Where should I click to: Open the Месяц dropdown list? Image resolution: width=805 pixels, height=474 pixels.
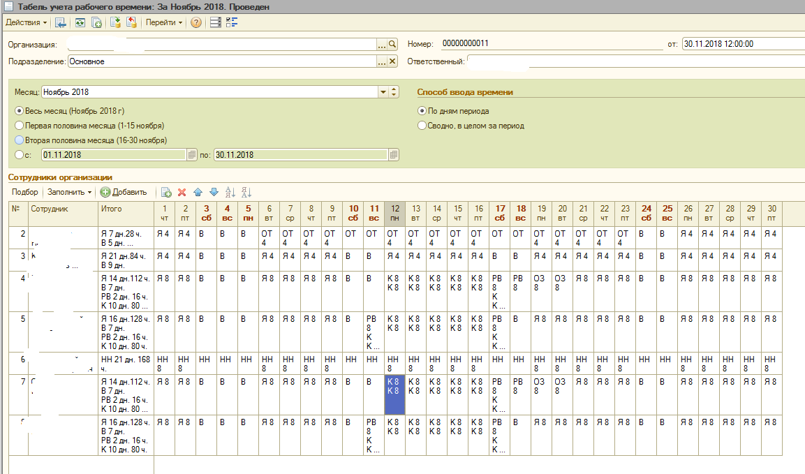[383, 92]
